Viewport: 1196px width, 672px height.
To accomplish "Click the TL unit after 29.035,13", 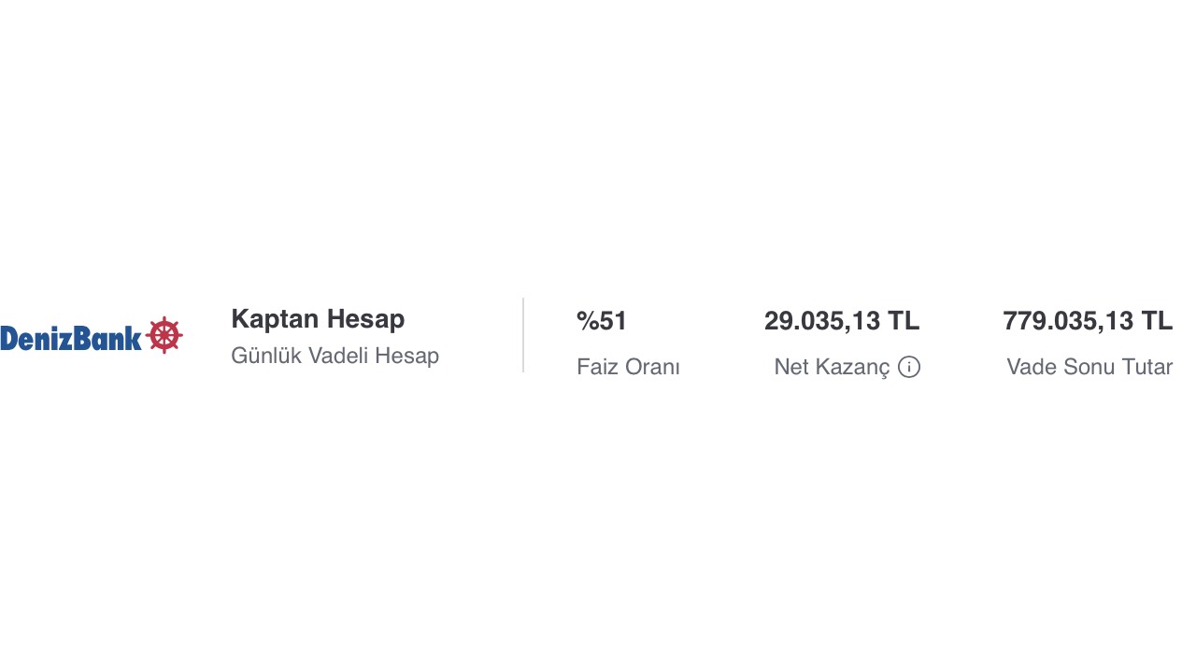I will pos(904,321).
